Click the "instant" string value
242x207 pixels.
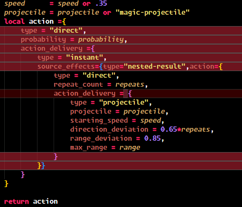84,57
